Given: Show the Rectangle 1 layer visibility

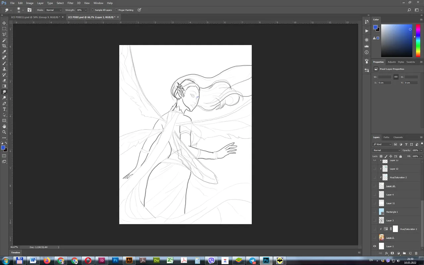Looking at the screenshot, I should 375,212.
